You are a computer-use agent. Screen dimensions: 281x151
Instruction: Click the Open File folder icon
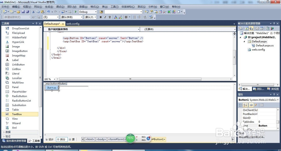19,12
